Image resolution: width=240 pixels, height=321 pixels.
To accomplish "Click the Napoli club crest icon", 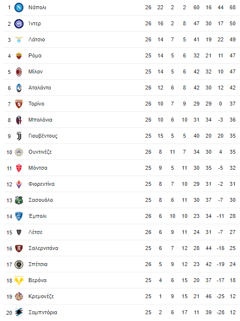I will [x=19, y=8].
